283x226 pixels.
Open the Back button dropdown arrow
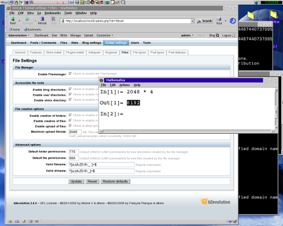pos(19,21)
